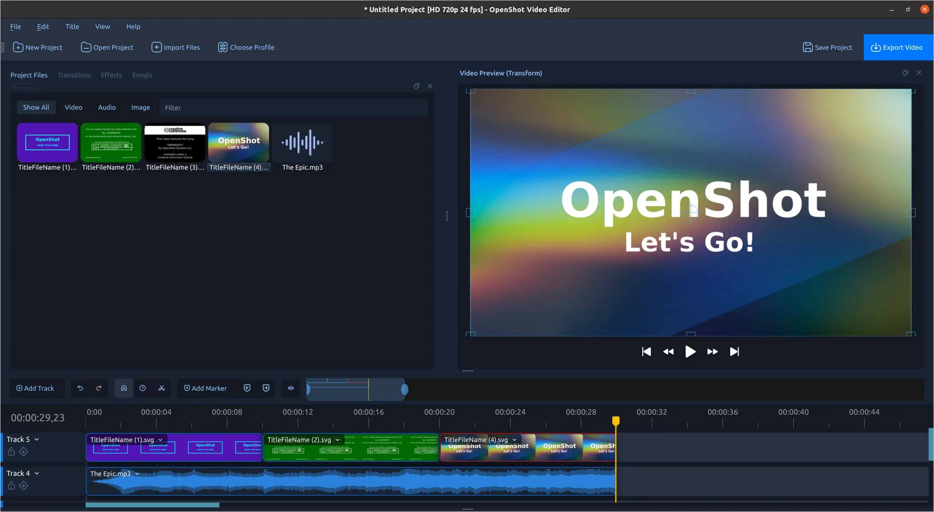Viewport: 934px width, 512px height.
Task: Open the Choose Profile dialog
Action: tap(246, 47)
